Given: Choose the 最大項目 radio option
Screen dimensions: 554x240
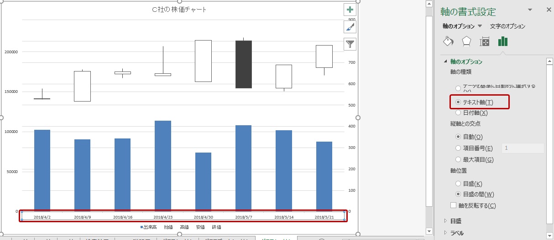Looking at the screenshot, I should [x=459, y=160].
